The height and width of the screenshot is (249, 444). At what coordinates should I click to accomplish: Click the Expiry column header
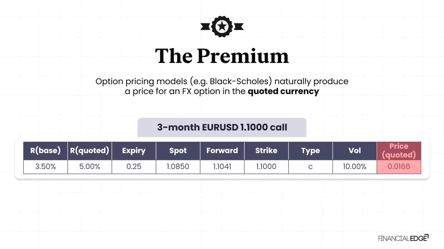click(x=134, y=151)
